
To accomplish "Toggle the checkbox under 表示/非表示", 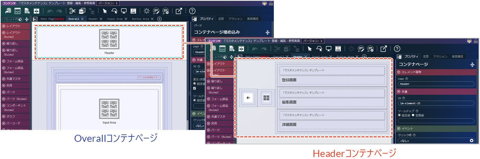I will tap(195, 88).
